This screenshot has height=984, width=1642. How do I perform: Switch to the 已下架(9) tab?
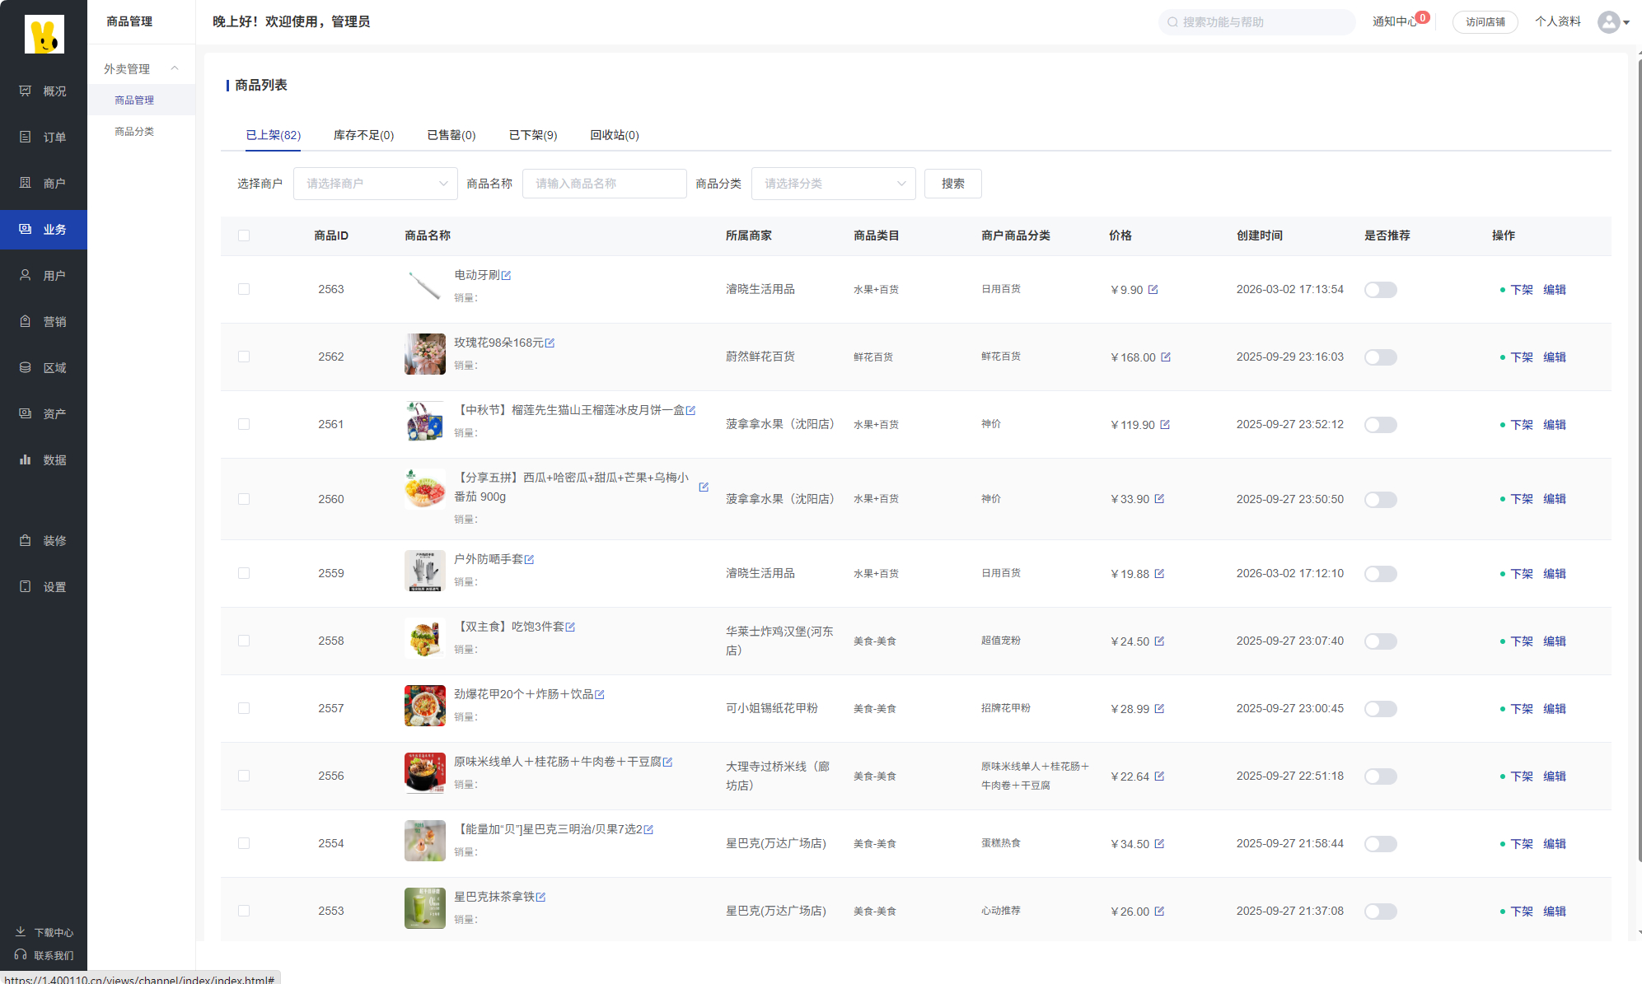click(532, 135)
